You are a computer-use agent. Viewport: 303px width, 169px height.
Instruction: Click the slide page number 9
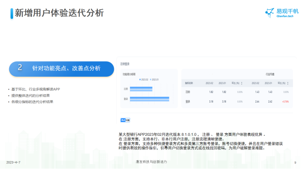295,162
